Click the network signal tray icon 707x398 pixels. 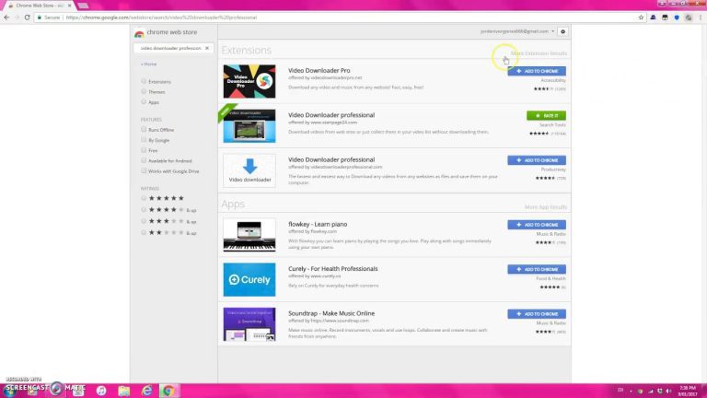tap(650, 391)
